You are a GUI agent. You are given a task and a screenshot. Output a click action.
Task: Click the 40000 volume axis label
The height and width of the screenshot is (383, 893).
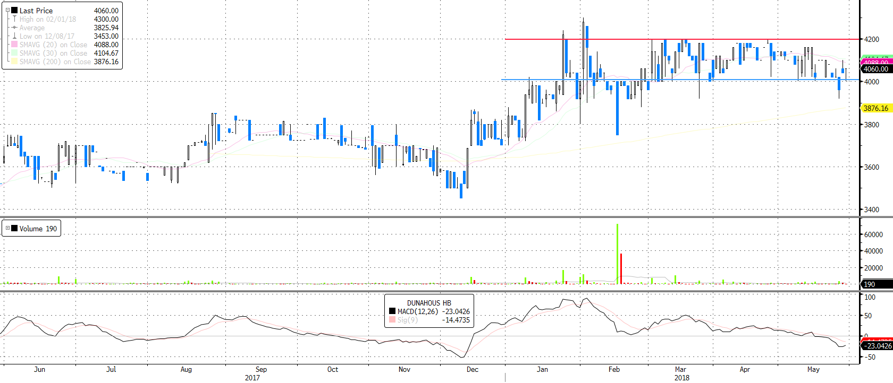[874, 251]
